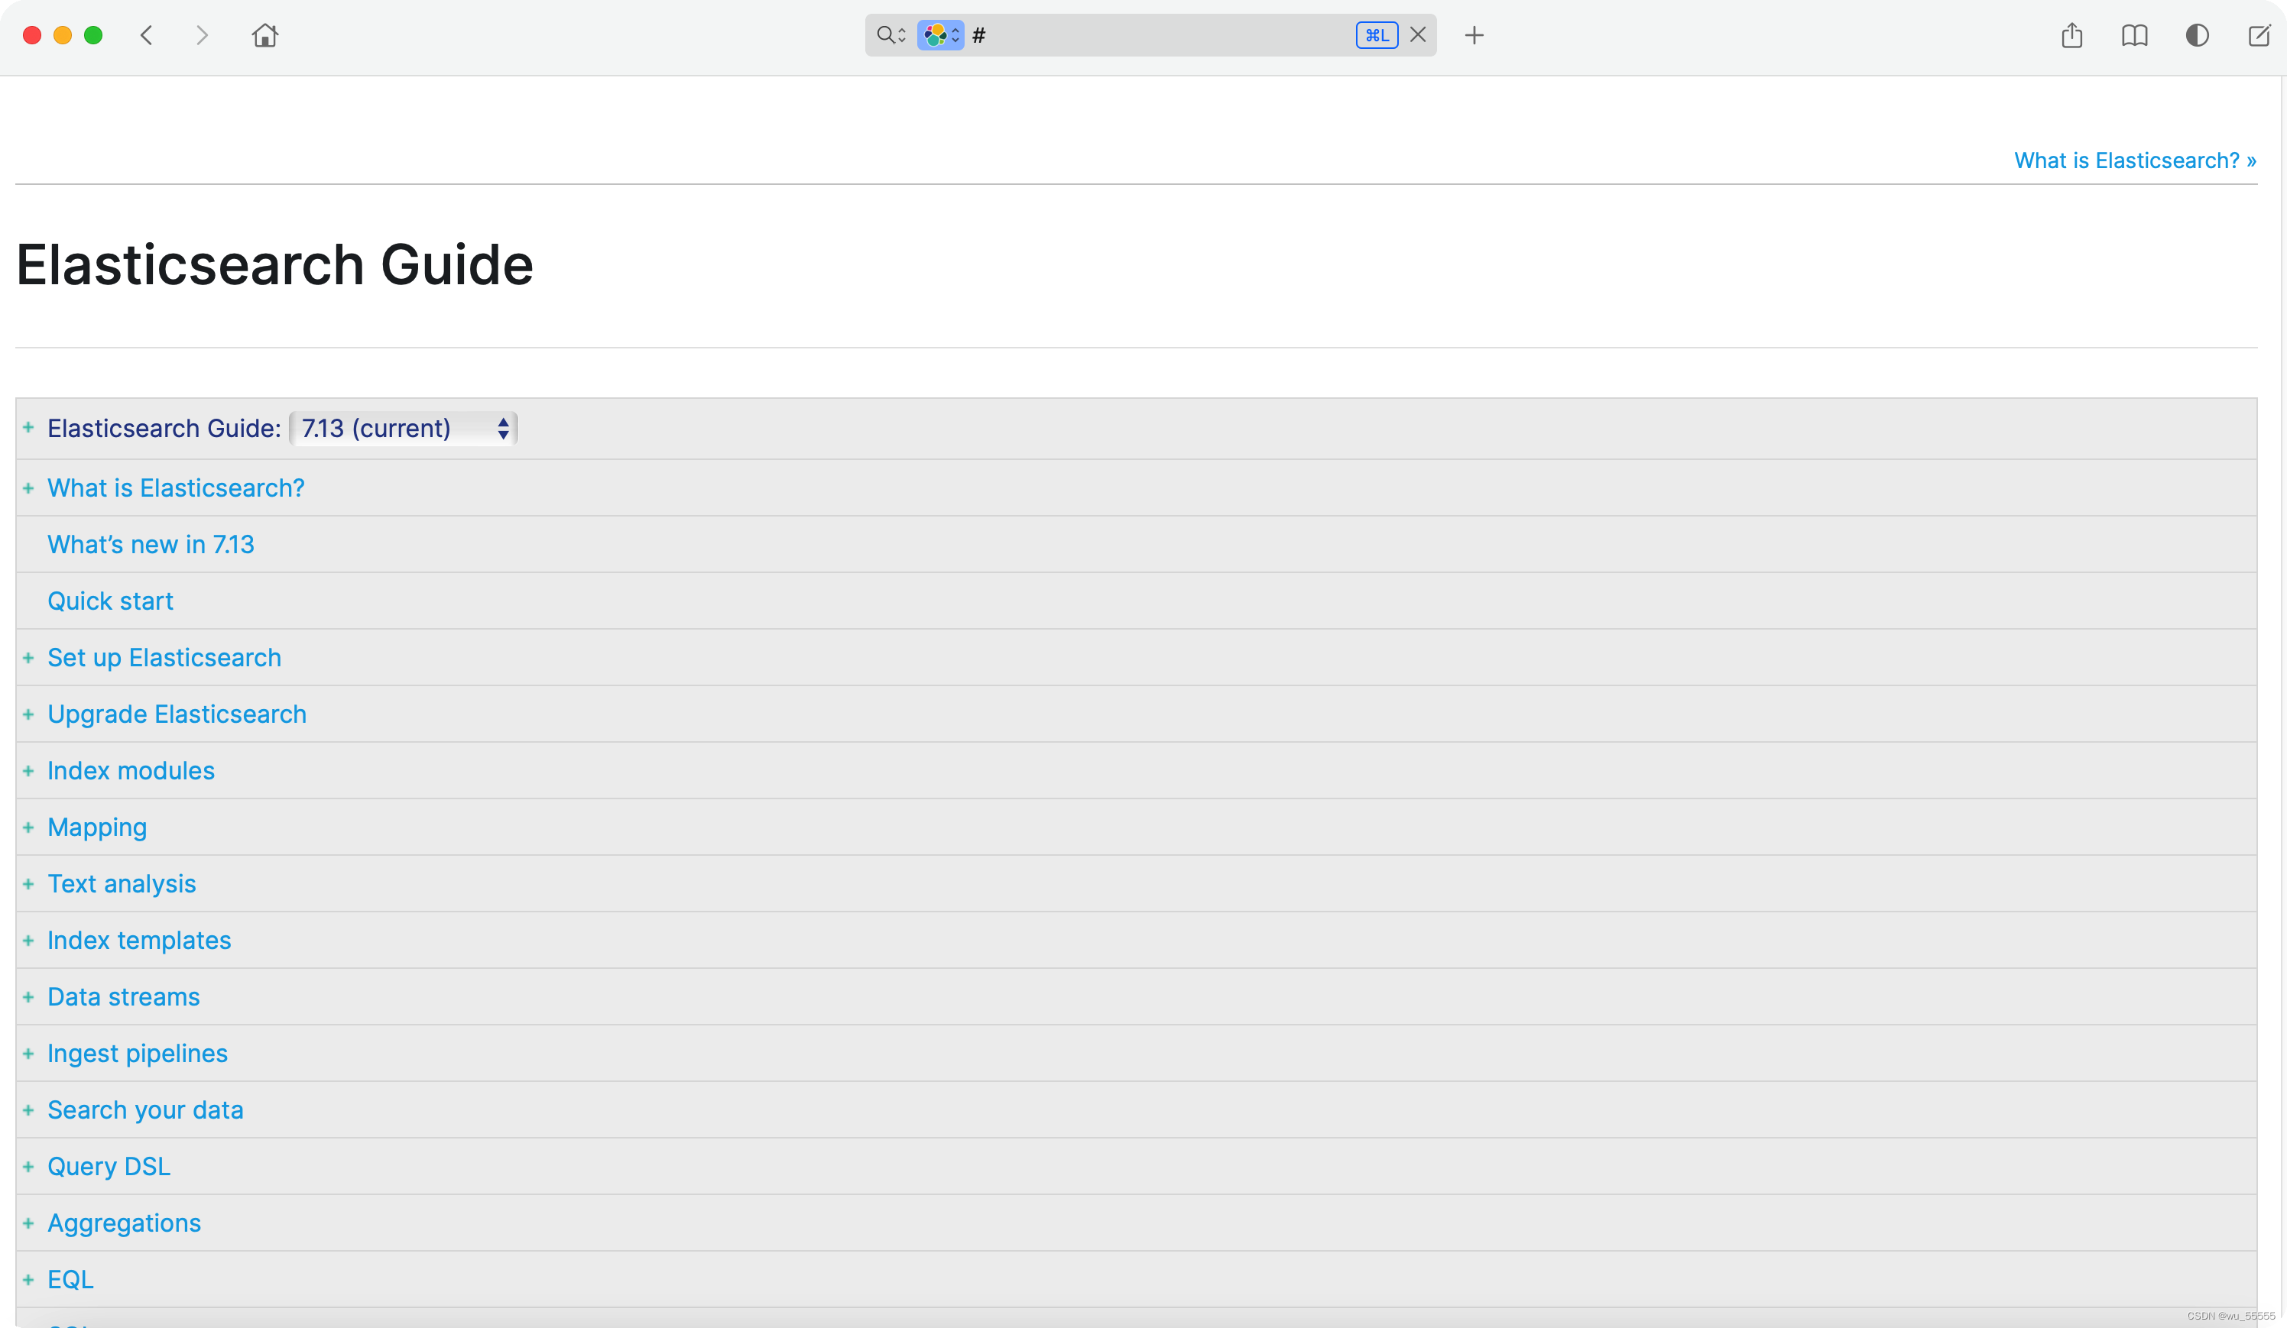Open the share menu icon
The height and width of the screenshot is (1328, 2287).
2072,35
